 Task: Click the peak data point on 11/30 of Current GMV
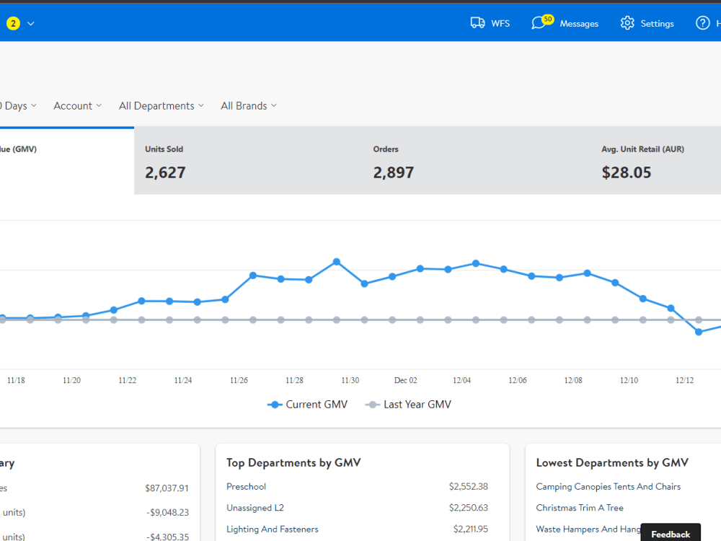point(337,262)
